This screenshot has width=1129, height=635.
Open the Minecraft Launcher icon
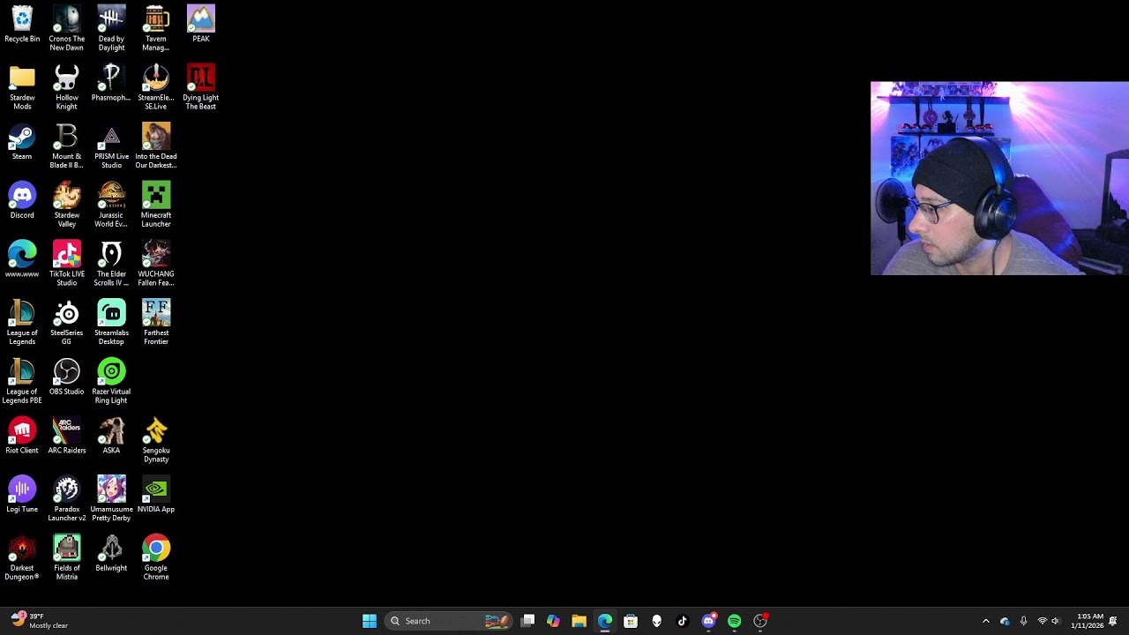click(156, 205)
